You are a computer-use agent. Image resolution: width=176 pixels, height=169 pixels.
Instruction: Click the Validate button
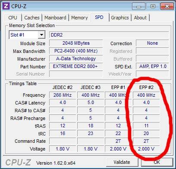[122, 162]
